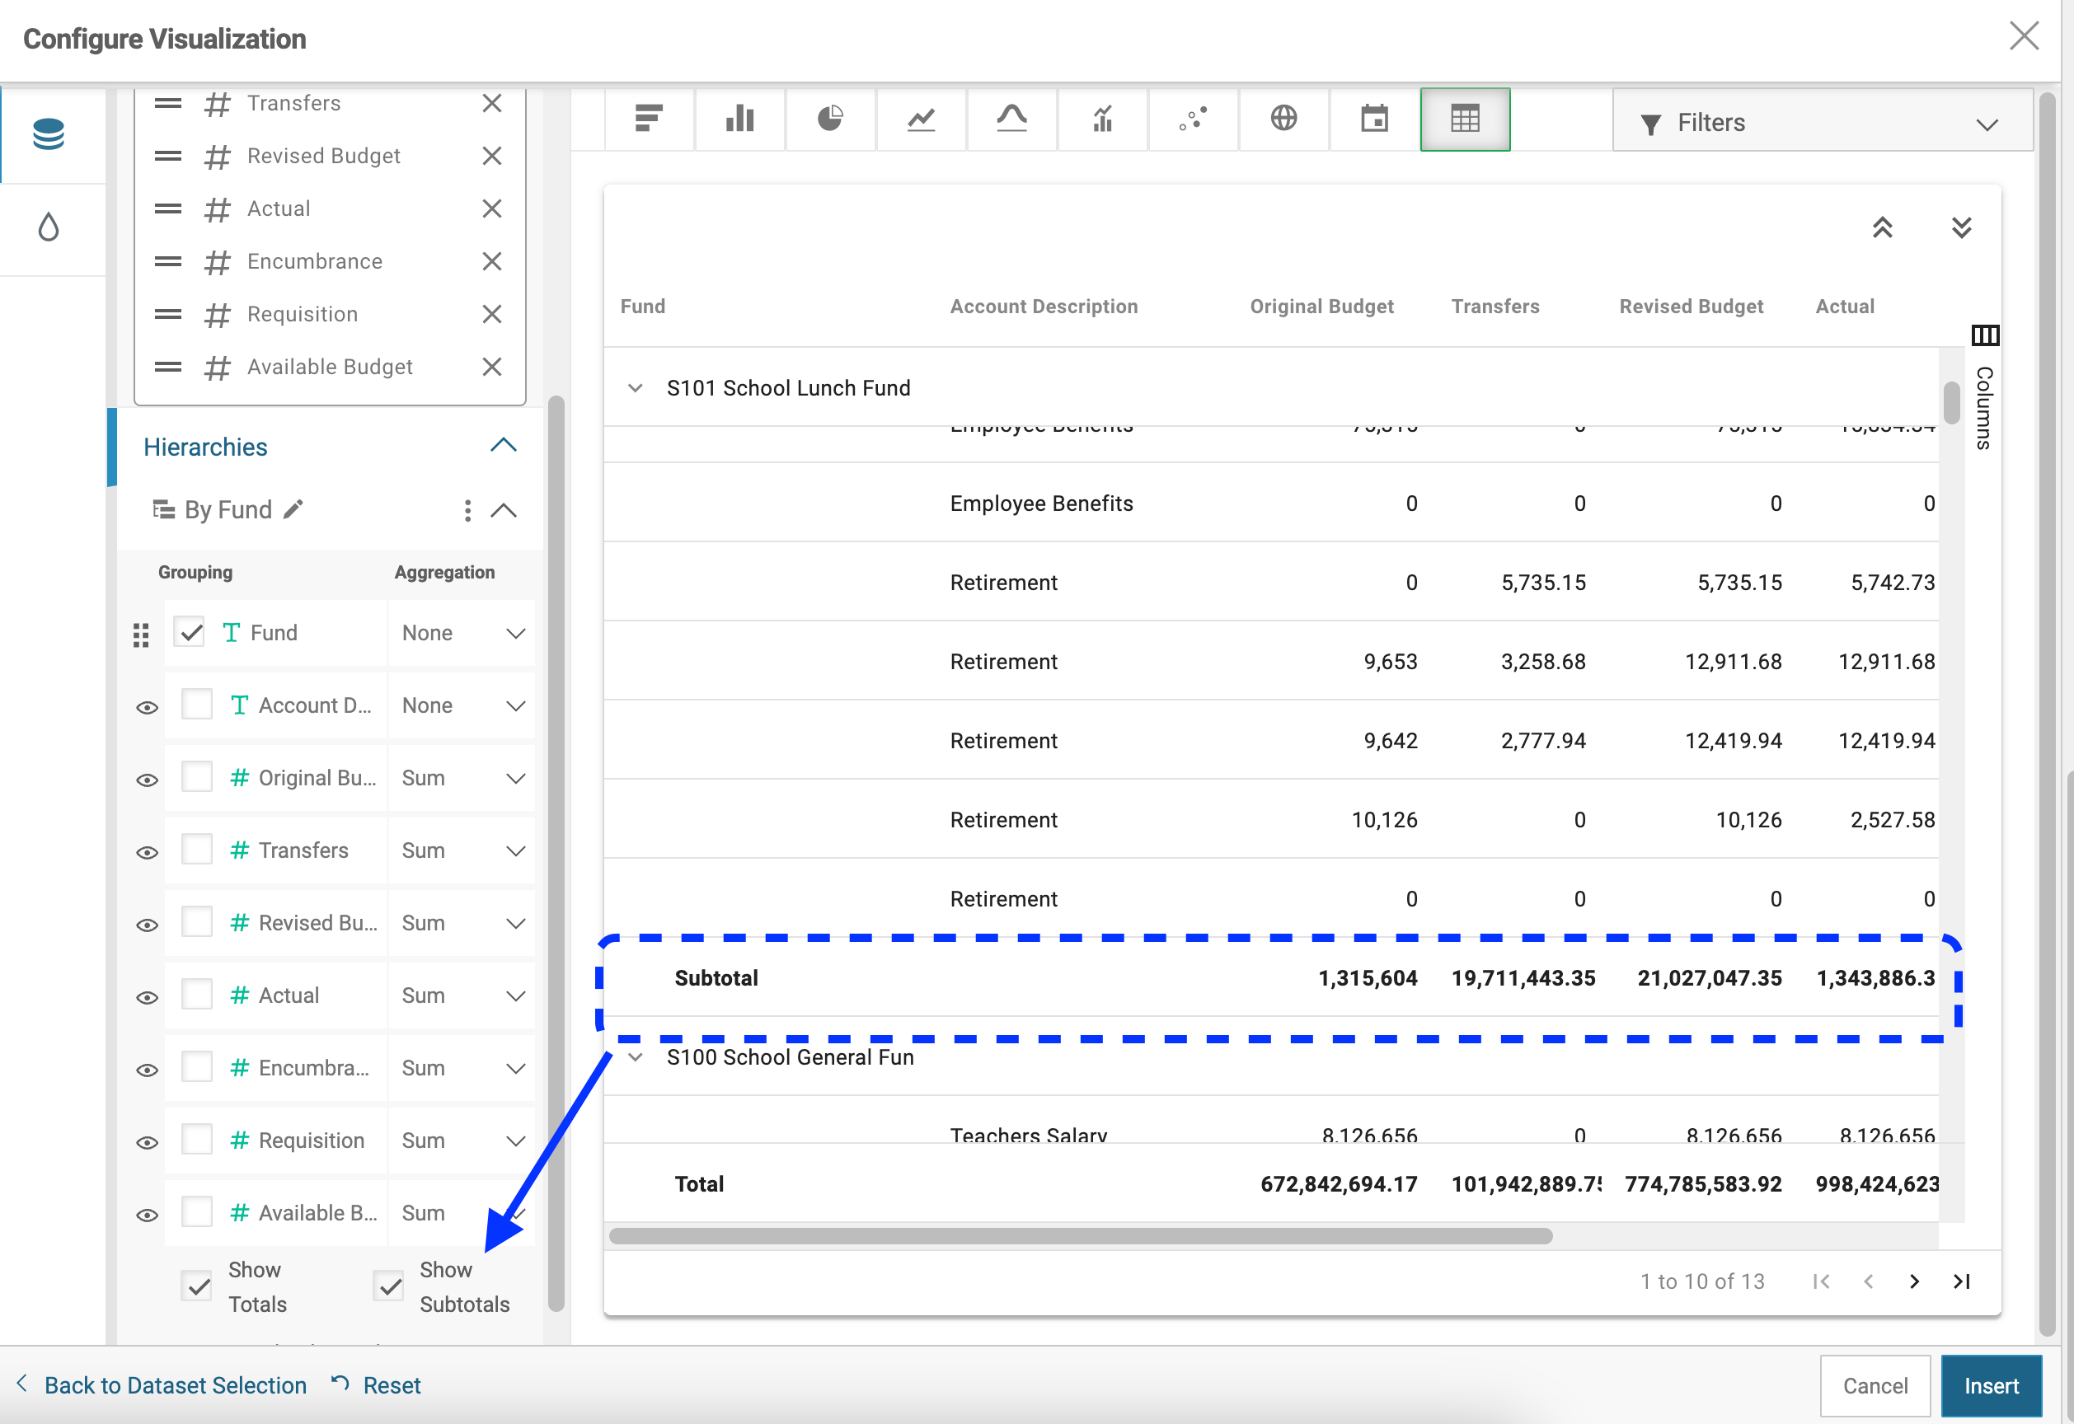Select the pie chart type
The height and width of the screenshot is (1424, 2074).
(831, 119)
